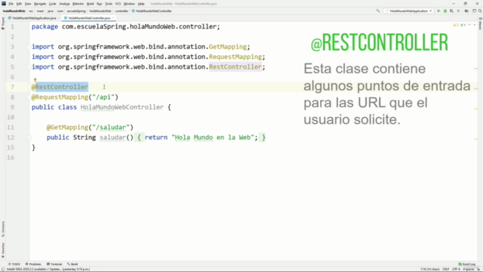Close the HolaMundoWebController.java tab
483x272 pixels.
(x=113, y=18)
